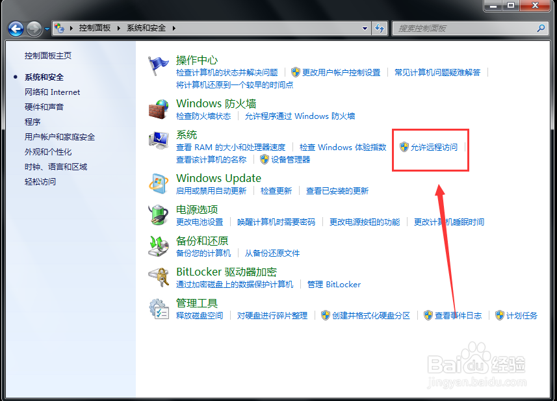This screenshot has height=401, width=557.
Task: Open the 允许远程访问 link
Action: (x=435, y=148)
